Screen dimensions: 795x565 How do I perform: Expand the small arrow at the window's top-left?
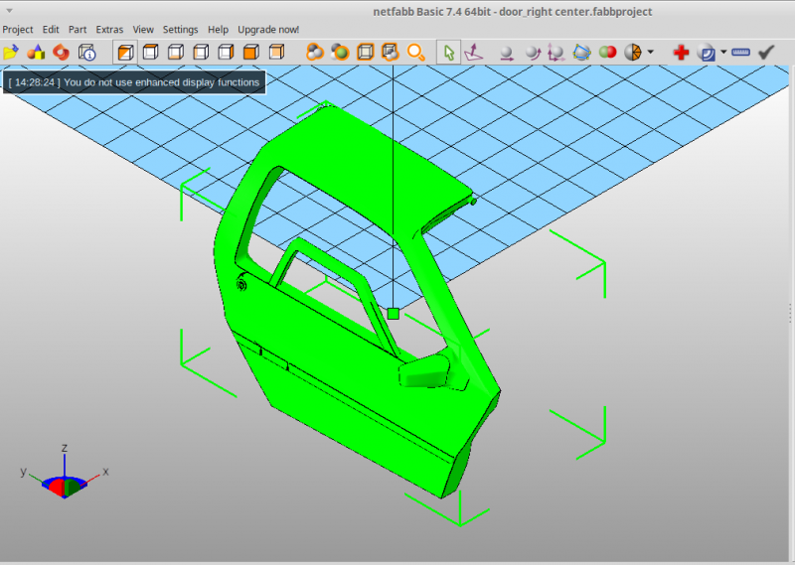[9, 10]
